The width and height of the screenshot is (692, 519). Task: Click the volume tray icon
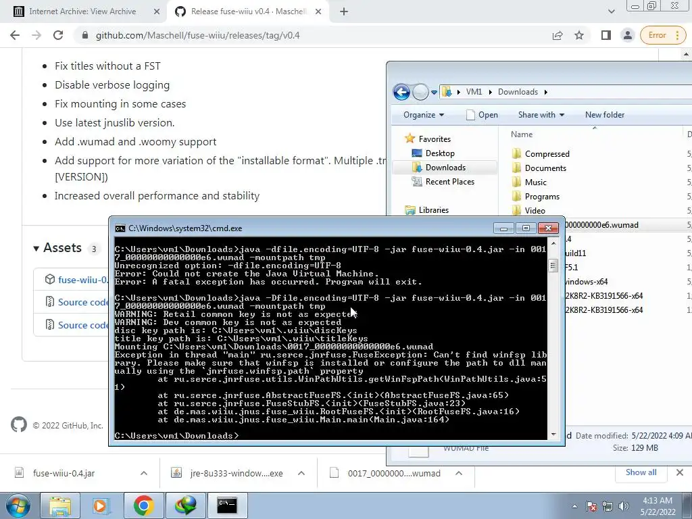click(x=624, y=506)
